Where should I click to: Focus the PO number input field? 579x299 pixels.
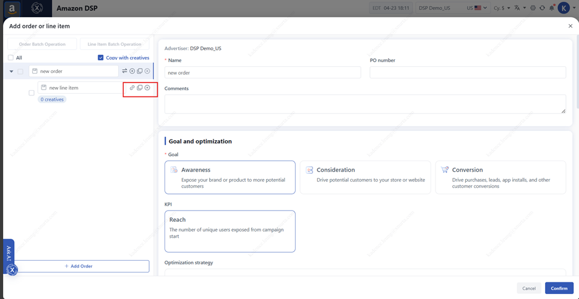click(x=468, y=73)
